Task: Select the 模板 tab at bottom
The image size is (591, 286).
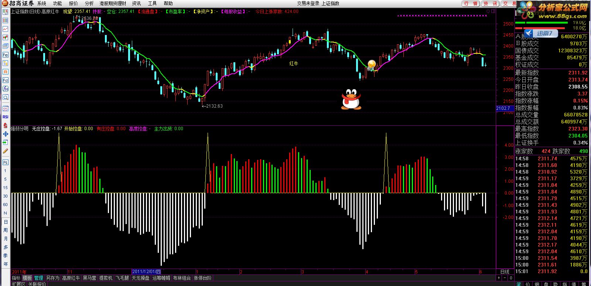Action: click(x=27, y=278)
